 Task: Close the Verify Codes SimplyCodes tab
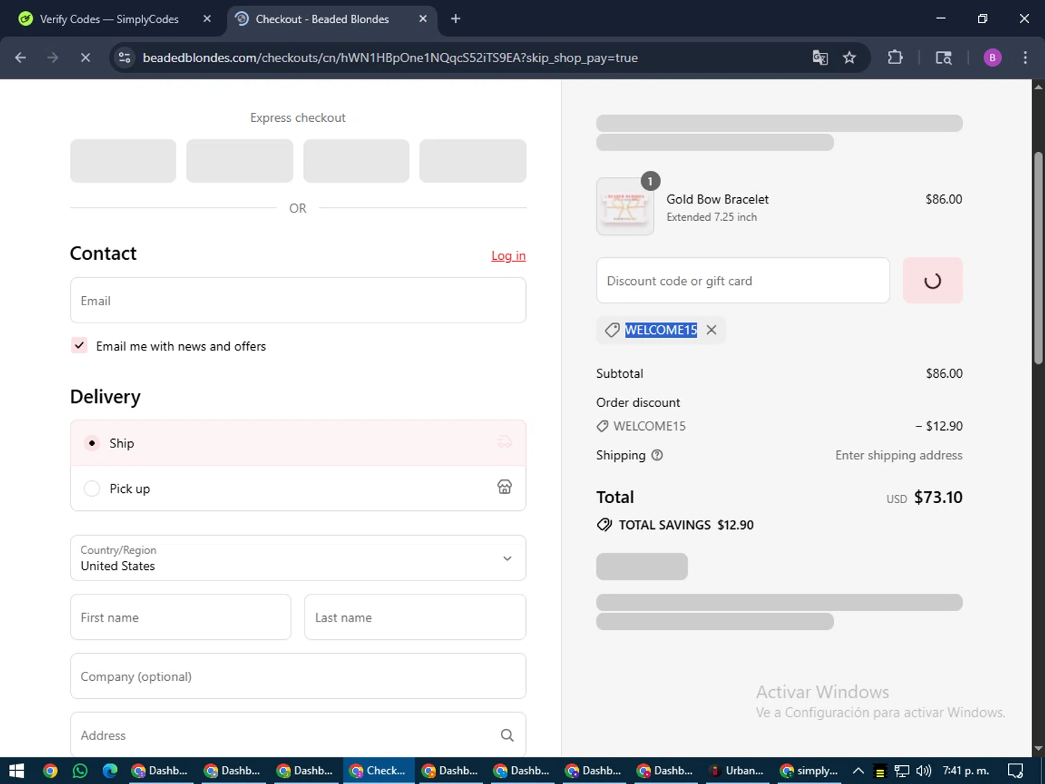(x=207, y=19)
